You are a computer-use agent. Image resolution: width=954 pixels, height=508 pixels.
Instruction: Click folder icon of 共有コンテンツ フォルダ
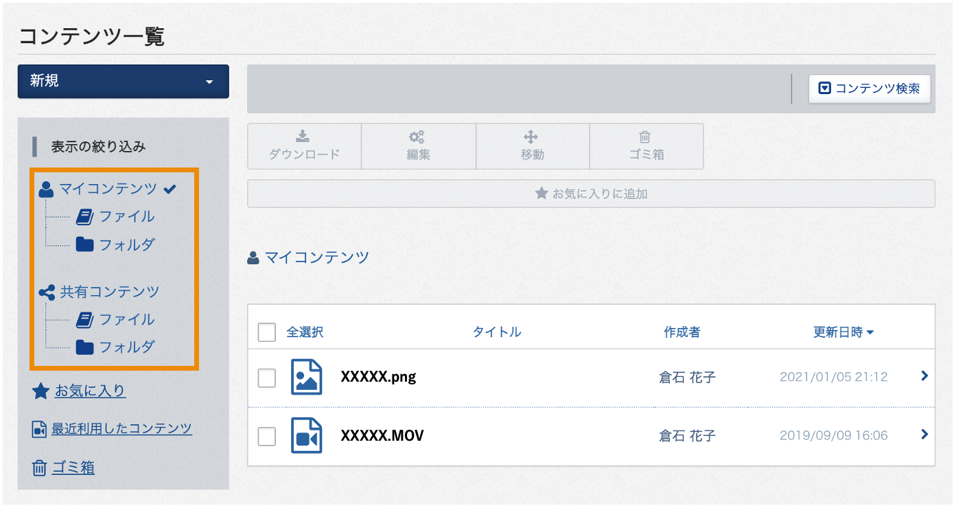84,347
